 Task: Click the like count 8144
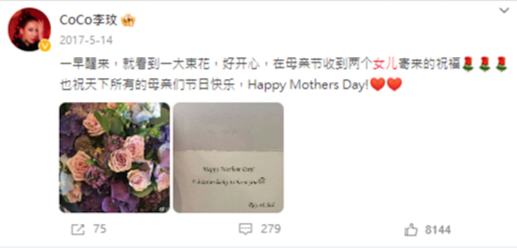pos(438,230)
